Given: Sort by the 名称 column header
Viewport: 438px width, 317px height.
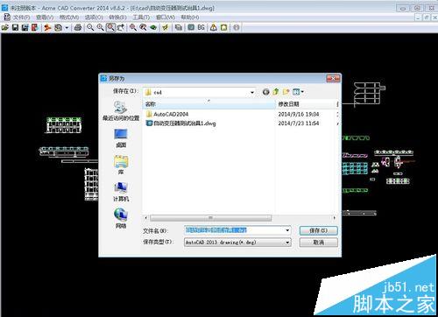Looking at the screenshot, I should coord(208,104).
